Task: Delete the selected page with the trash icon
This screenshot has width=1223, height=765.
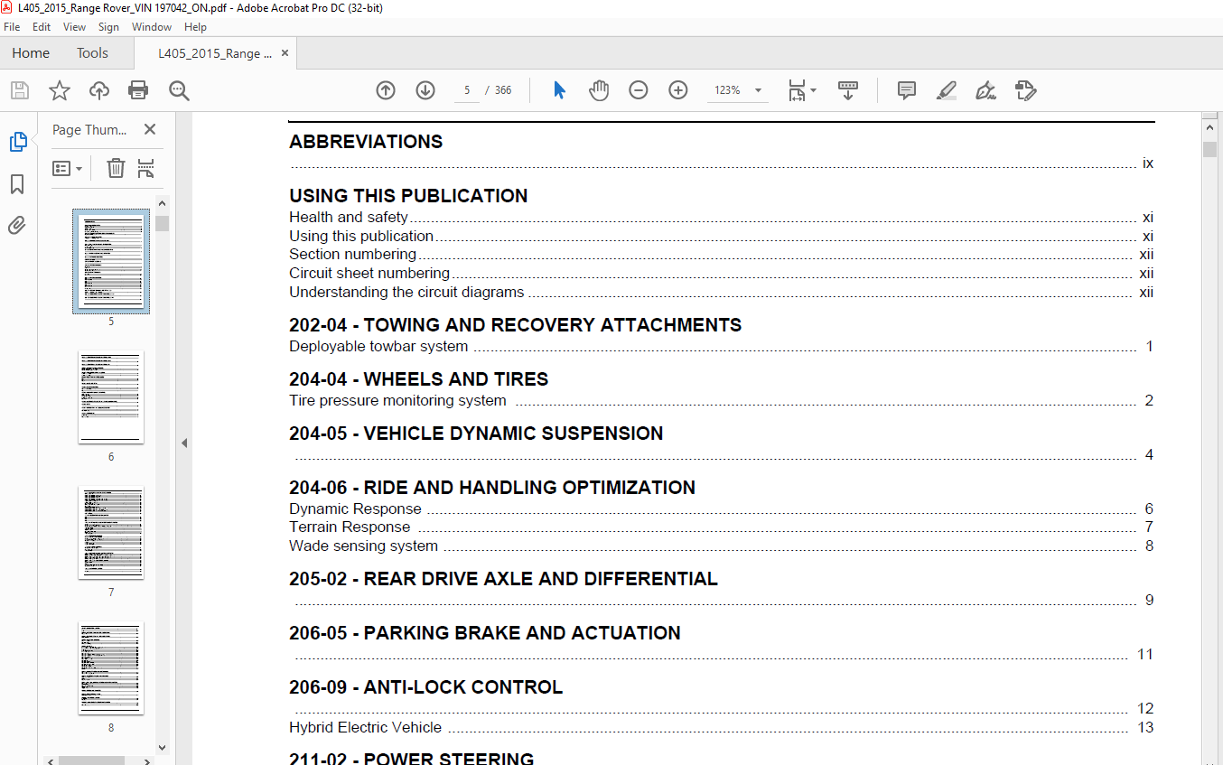Action: click(116, 168)
